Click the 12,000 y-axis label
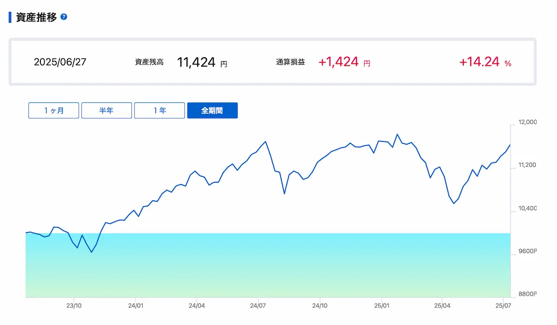The height and width of the screenshot is (325, 557). point(528,122)
